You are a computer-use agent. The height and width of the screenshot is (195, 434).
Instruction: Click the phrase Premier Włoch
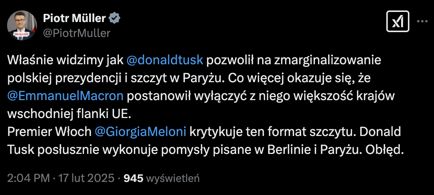click(49, 132)
